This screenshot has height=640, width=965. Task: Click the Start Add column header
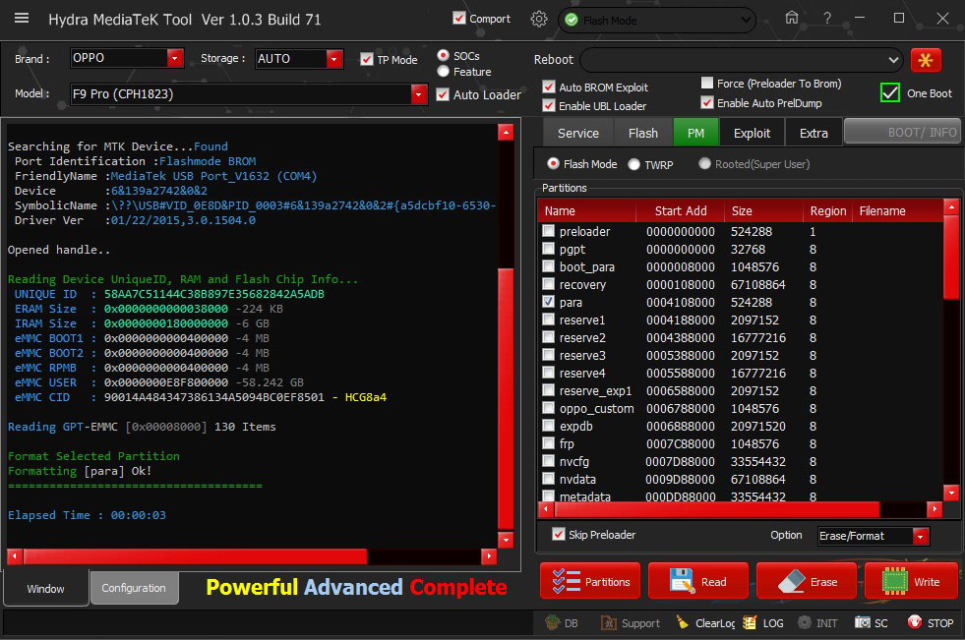click(680, 210)
